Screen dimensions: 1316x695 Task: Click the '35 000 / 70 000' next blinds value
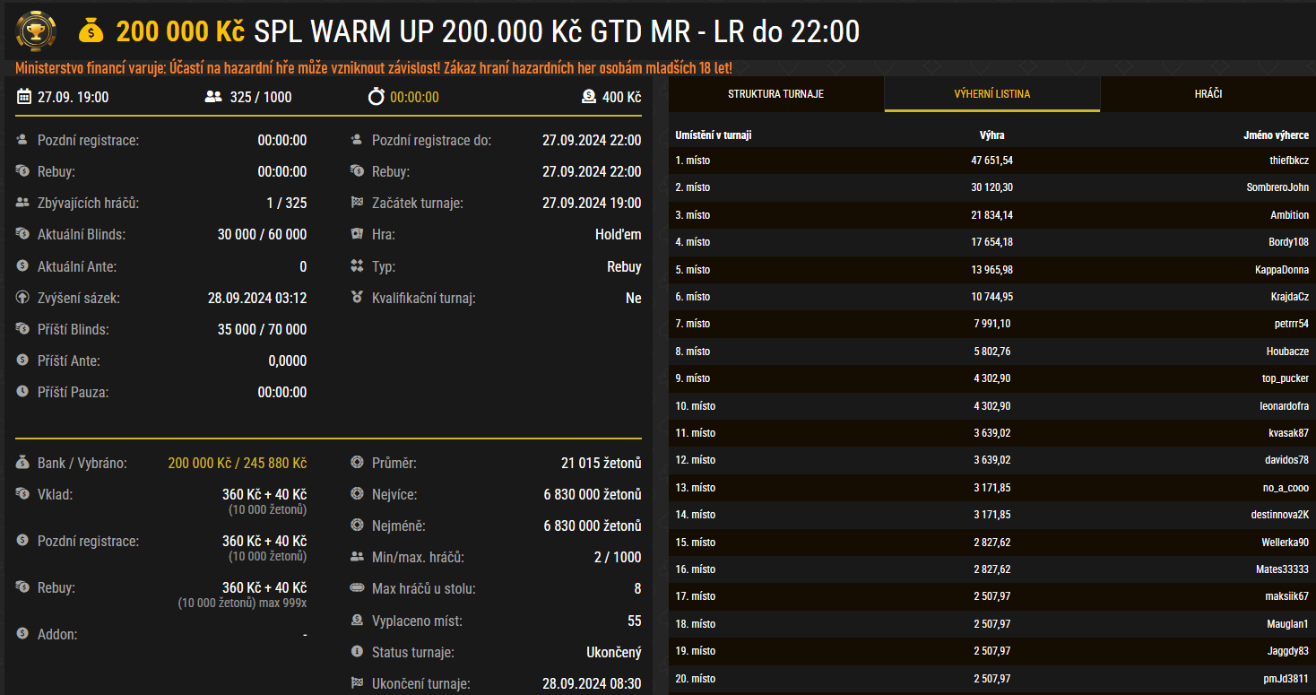point(262,329)
